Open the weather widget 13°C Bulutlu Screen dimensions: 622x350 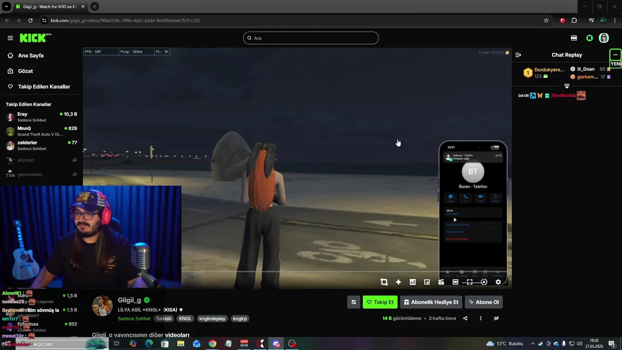(504, 344)
